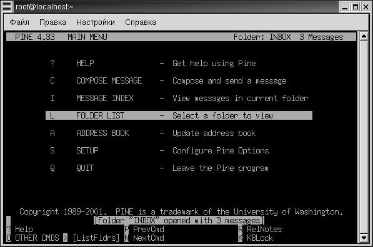Image resolution: width=373 pixels, height=247 pixels.
Task: Open the Справка menu
Action: [x=141, y=22]
